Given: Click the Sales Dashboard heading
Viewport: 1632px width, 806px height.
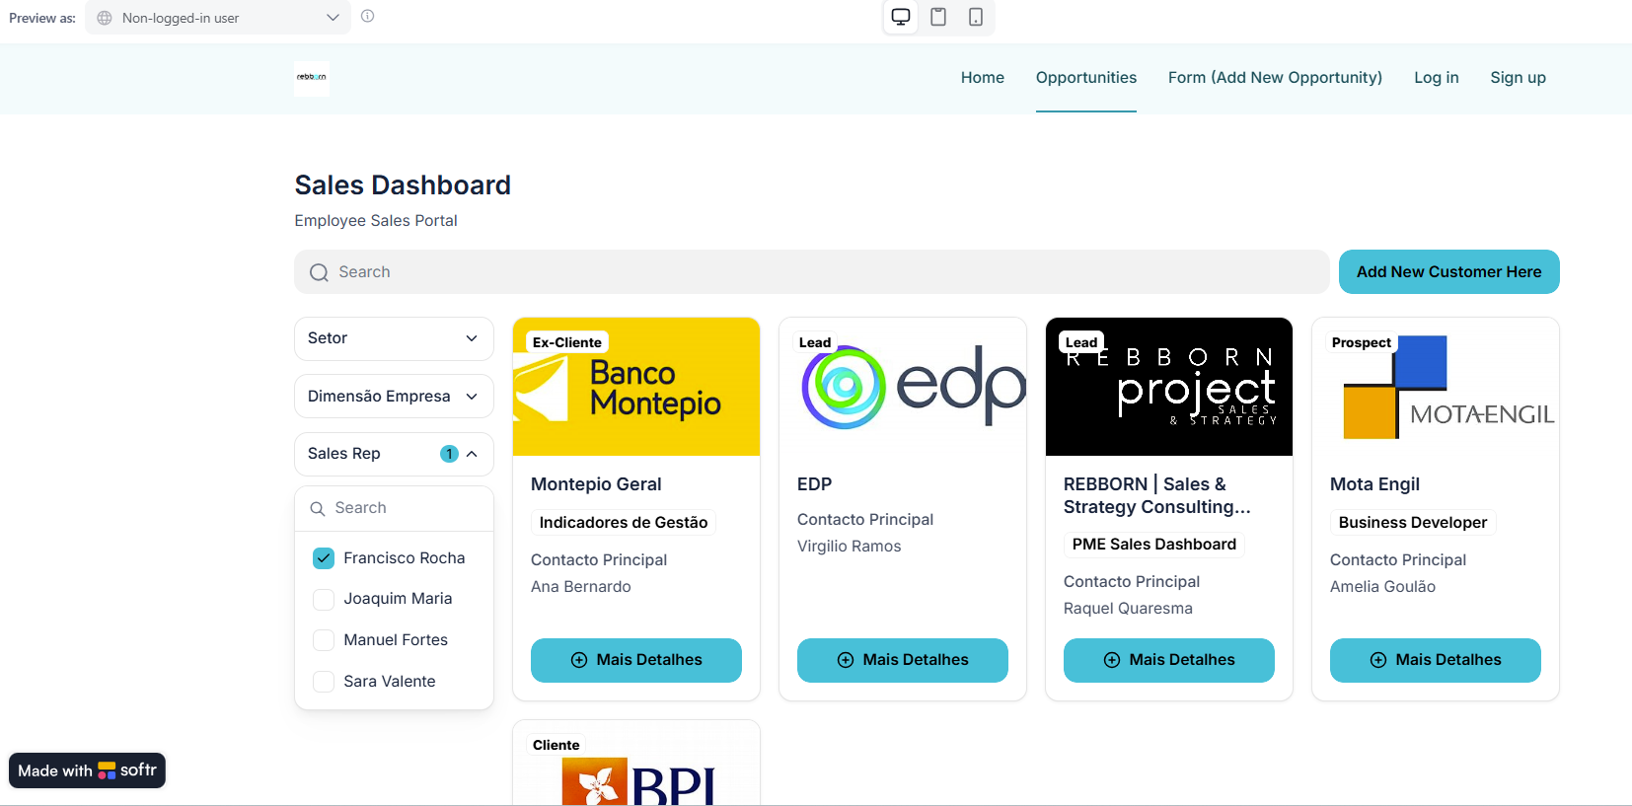Looking at the screenshot, I should pos(403,185).
